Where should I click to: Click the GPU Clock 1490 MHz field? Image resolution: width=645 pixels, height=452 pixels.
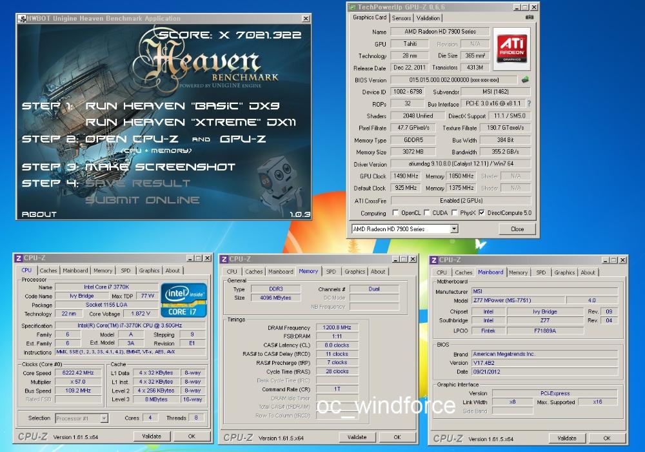406,176
